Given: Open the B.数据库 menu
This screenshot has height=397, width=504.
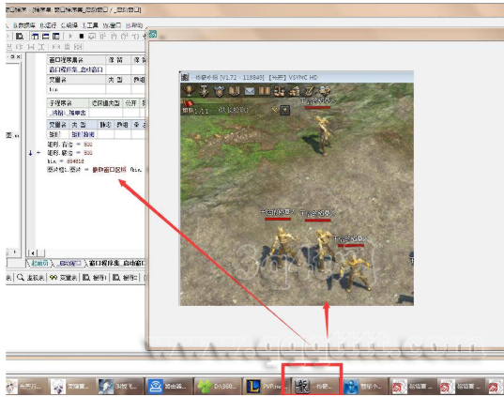Looking at the screenshot, I should pos(24,25).
